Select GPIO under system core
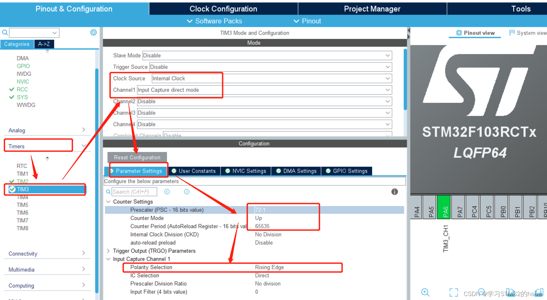The image size is (547, 300). tap(23, 66)
